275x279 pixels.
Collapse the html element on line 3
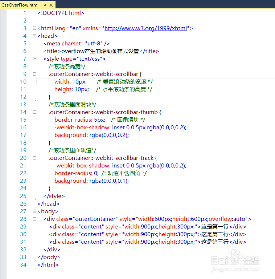pos(34,28)
